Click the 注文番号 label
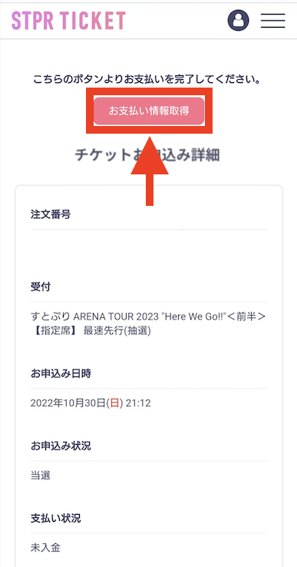 [x=51, y=214]
